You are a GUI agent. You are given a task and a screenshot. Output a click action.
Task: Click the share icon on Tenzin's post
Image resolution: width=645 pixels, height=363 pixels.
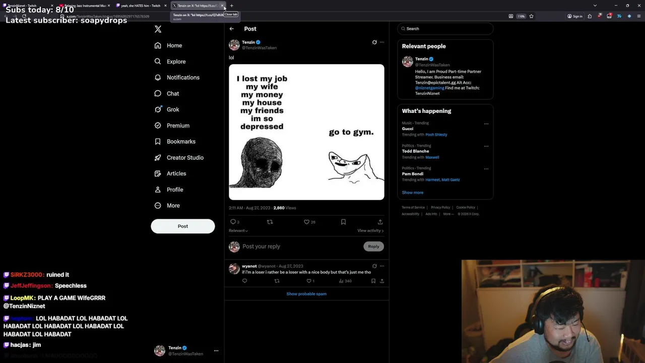380,222
